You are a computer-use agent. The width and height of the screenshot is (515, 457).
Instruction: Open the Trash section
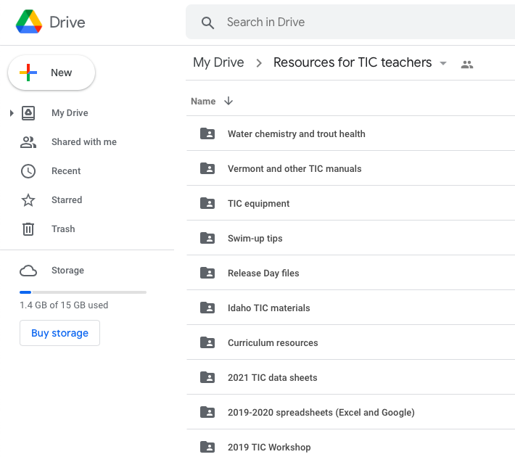click(63, 228)
